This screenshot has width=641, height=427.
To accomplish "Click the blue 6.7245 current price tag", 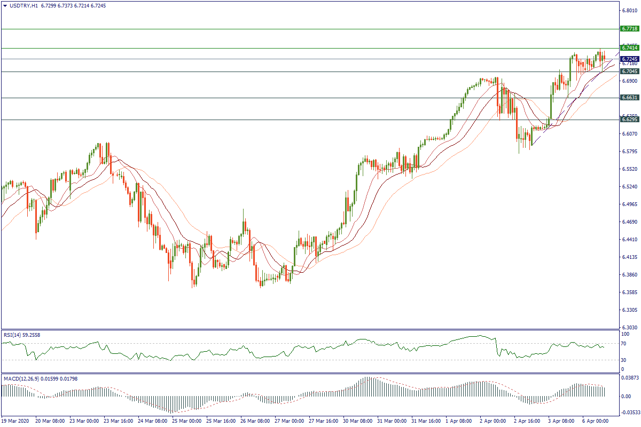I will [630, 59].
